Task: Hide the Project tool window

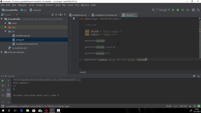Action: coord(65,15)
